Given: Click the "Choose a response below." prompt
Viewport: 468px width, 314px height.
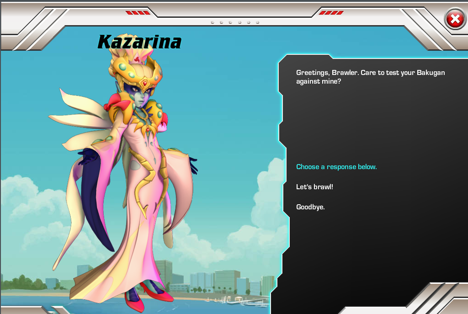Looking at the screenshot, I should [x=336, y=167].
